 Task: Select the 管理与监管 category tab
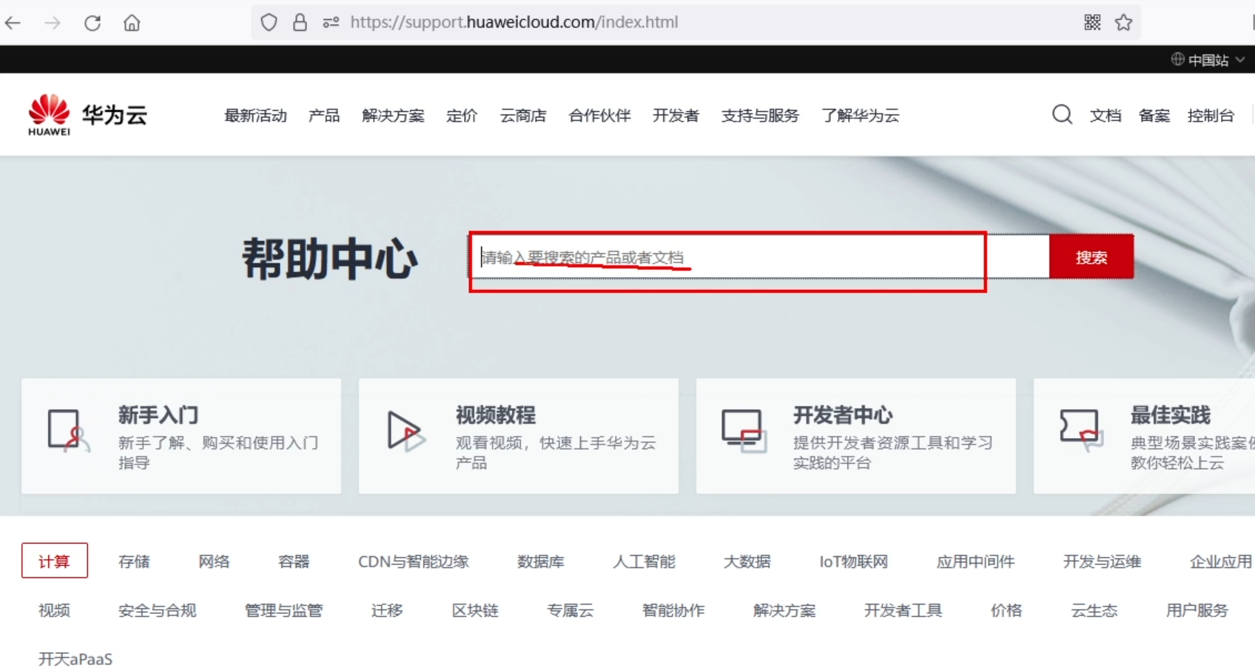click(x=283, y=610)
